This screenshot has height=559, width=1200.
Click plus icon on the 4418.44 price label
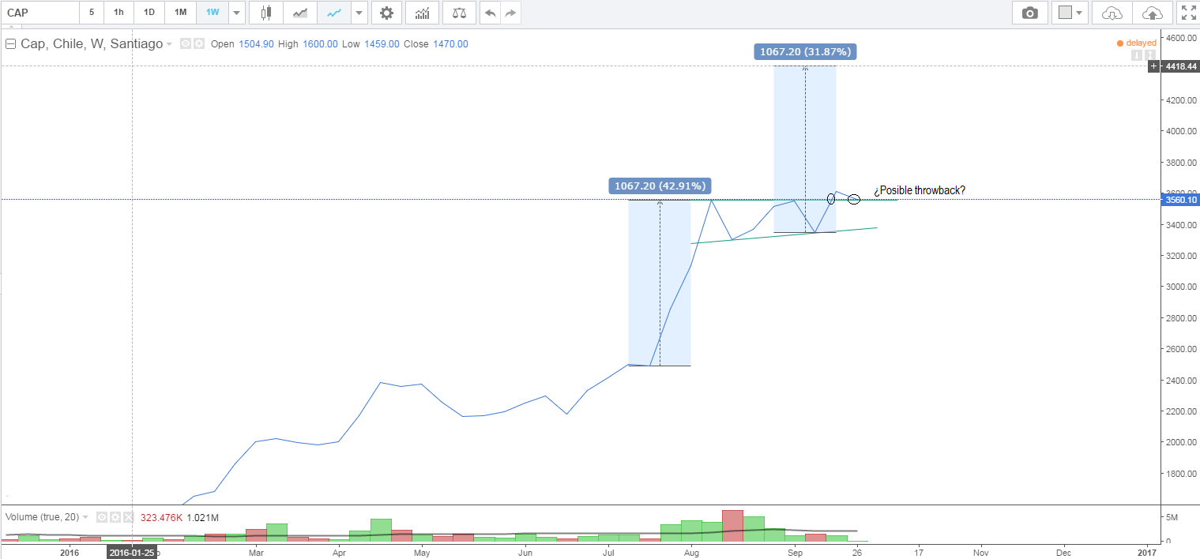click(1154, 66)
